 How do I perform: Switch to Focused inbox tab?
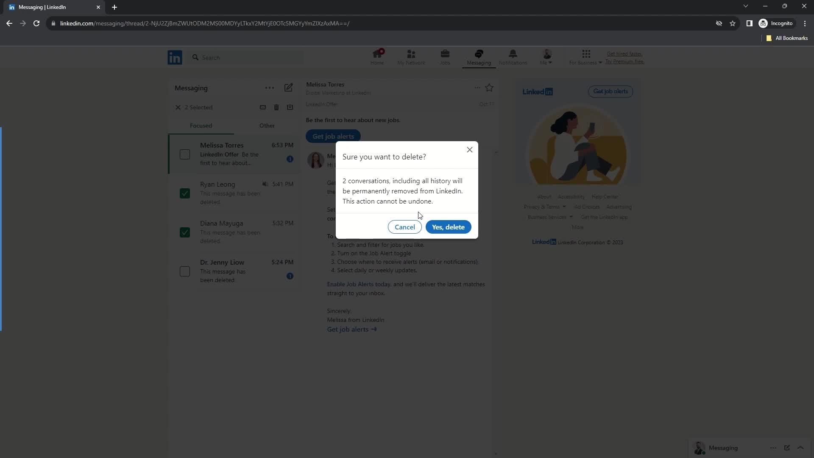tap(201, 126)
